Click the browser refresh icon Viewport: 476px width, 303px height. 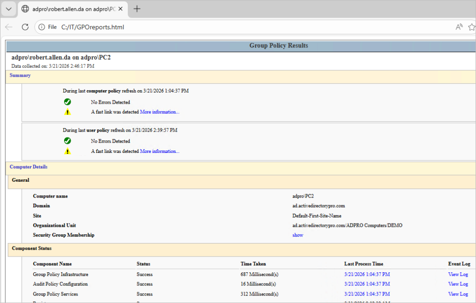tap(25, 27)
